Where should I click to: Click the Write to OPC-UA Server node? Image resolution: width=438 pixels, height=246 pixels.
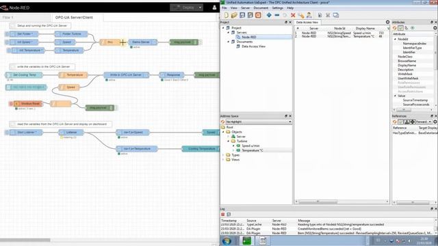(127, 75)
